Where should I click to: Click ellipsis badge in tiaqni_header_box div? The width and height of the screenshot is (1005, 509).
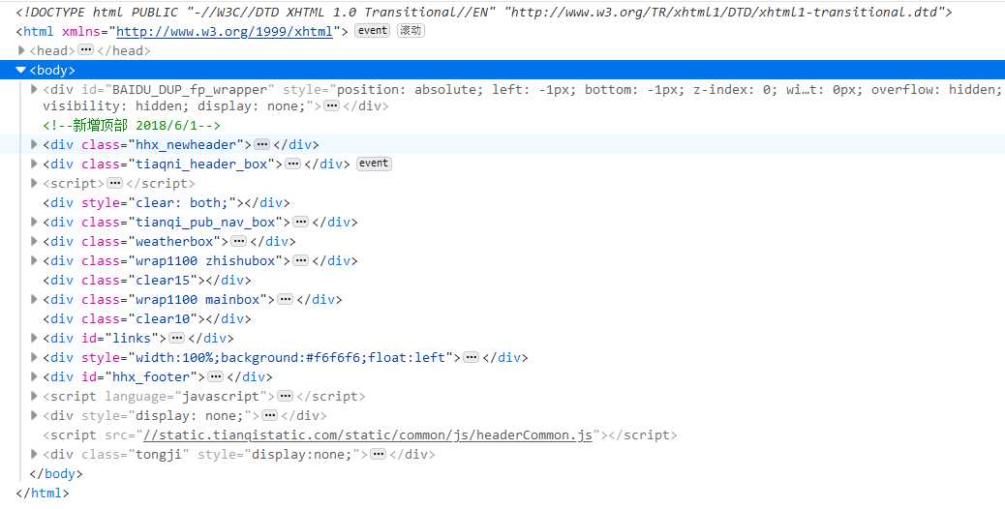293,164
